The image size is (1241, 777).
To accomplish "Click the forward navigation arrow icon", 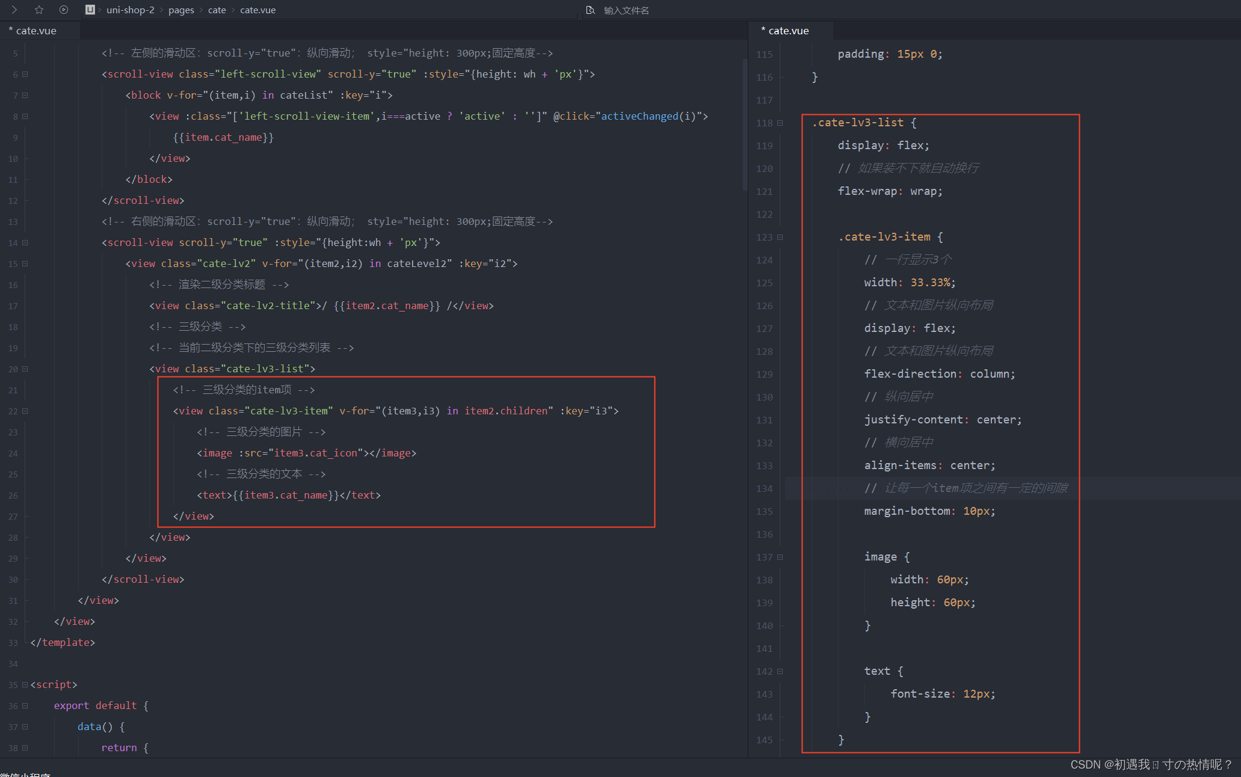I will click(x=14, y=10).
